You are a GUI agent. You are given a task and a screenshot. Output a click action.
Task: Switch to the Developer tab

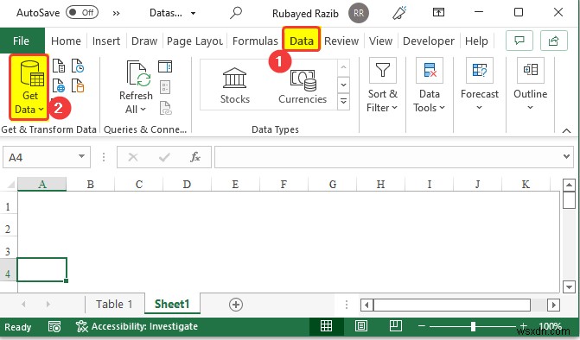(429, 41)
